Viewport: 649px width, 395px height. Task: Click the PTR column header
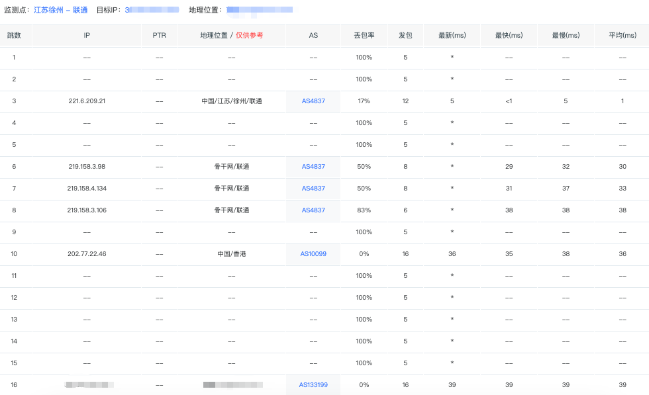[x=159, y=35]
